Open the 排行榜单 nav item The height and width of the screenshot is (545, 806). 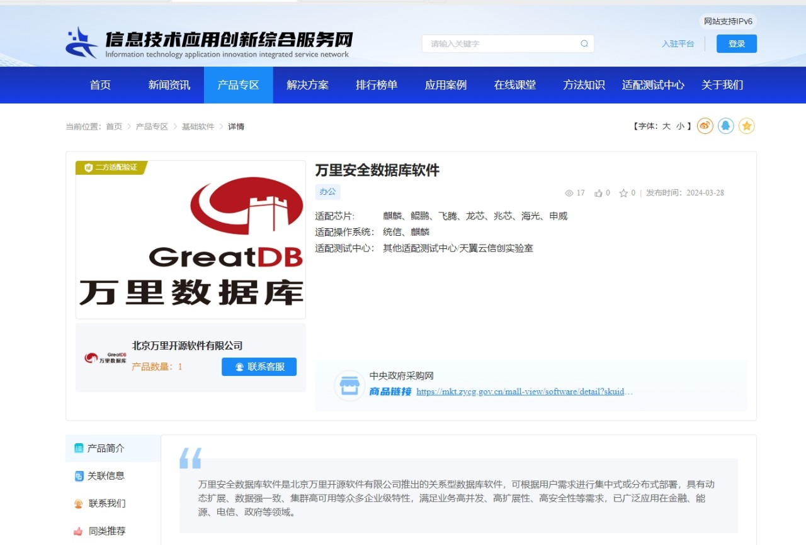(377, 85)
